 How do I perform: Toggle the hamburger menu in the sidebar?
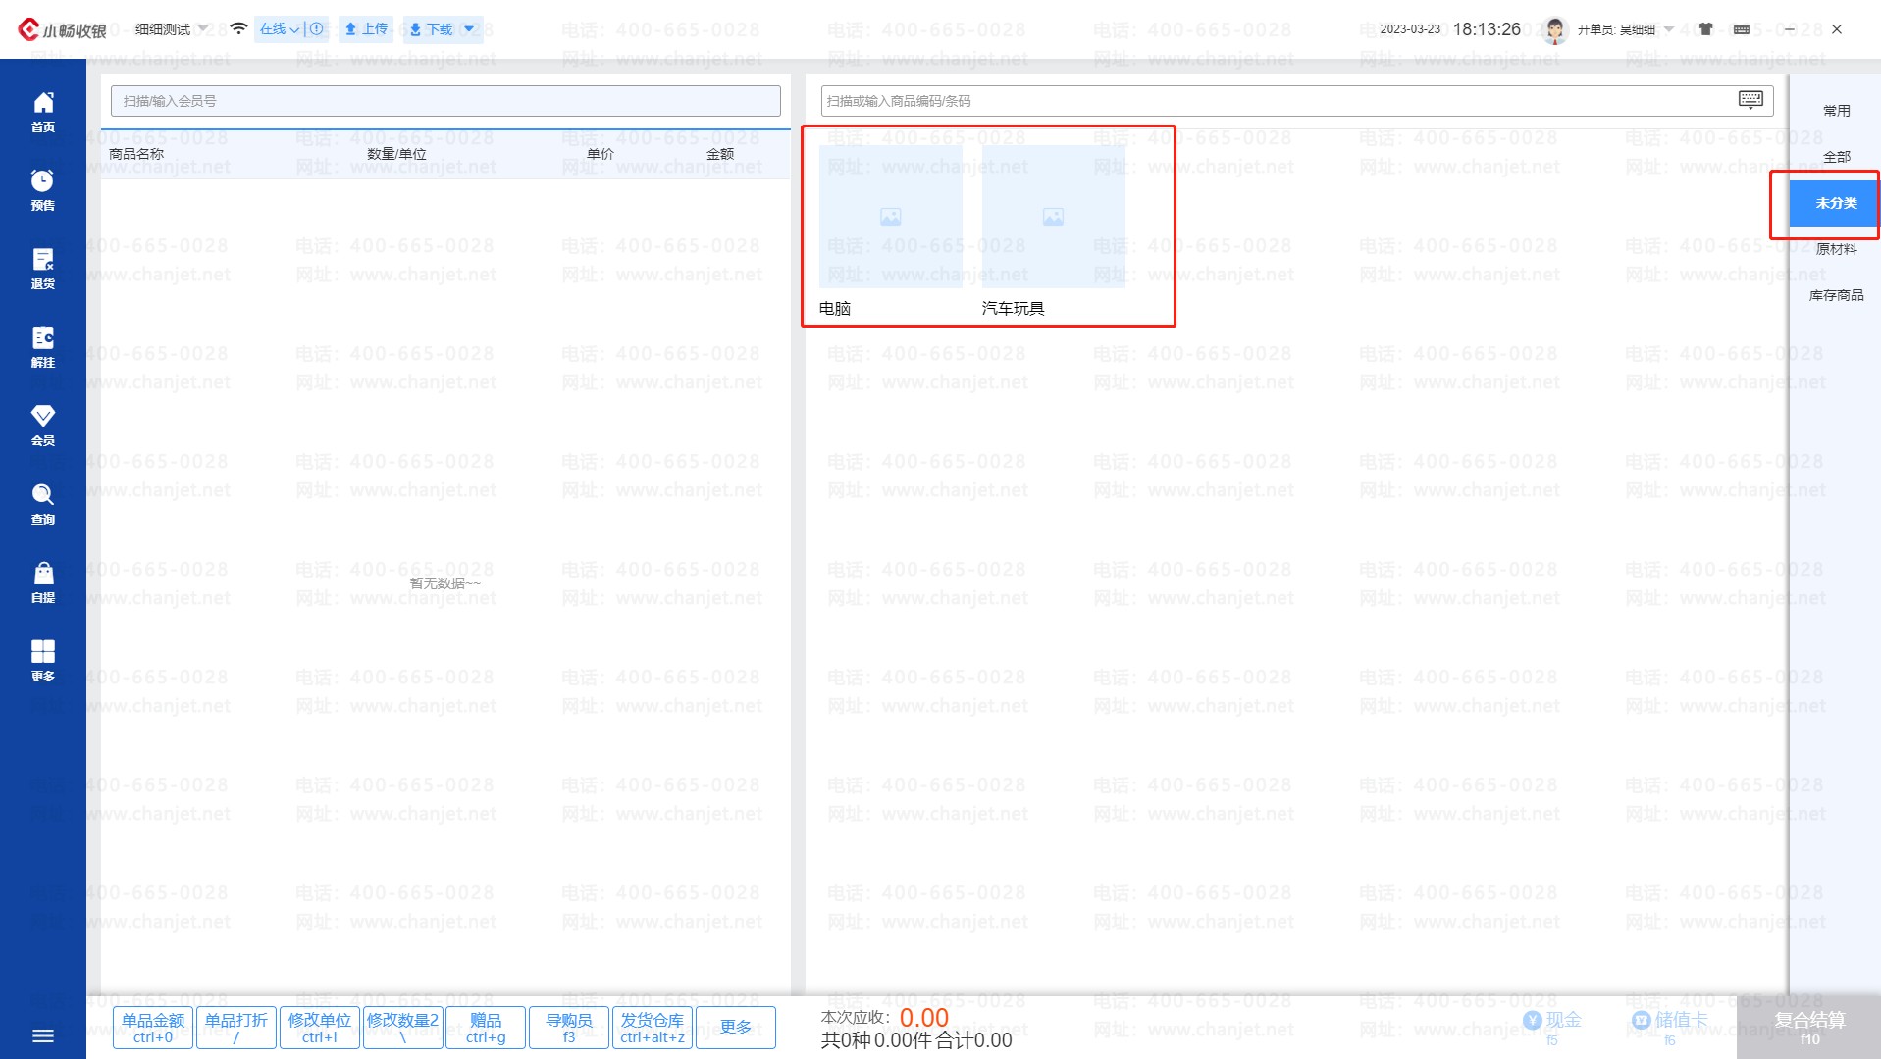(43, 1035)
